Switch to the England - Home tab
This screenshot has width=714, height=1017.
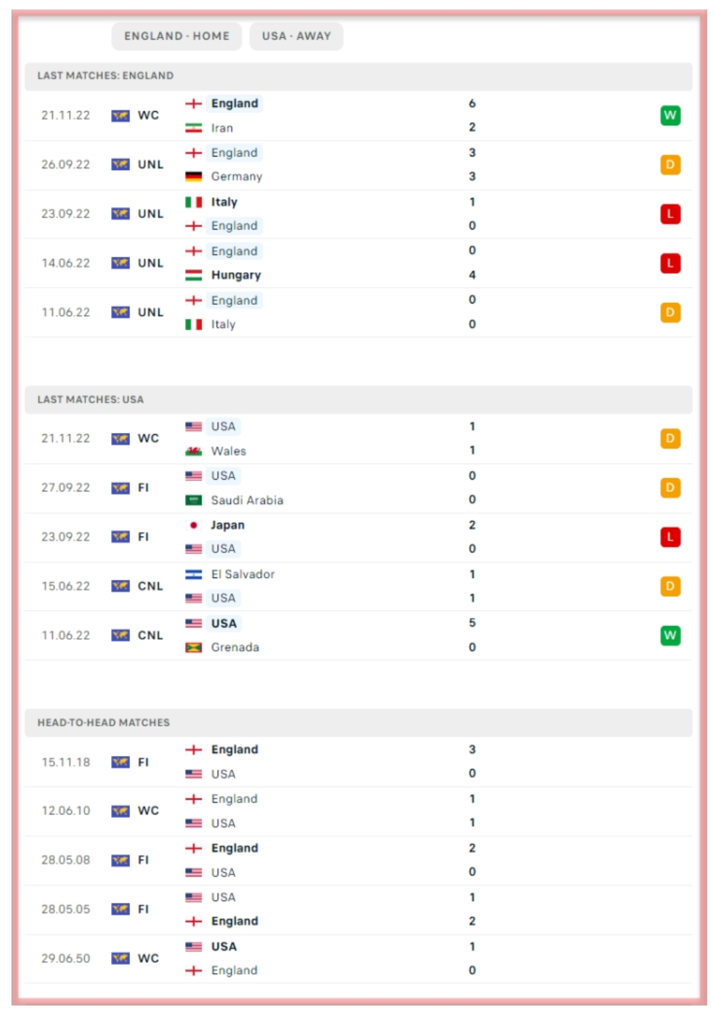pyautogui.click(x=176, y=37)
